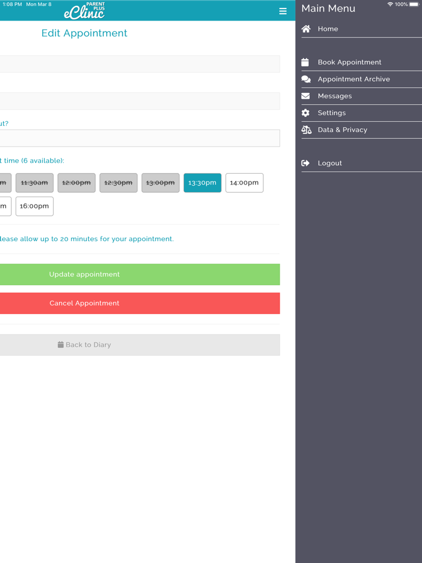Screen dimensions: 422x563
Task: Click the Logout arrow icon
Action: pos(305,163)
